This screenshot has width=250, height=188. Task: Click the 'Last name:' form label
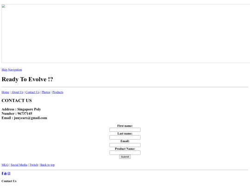point(125,134)
